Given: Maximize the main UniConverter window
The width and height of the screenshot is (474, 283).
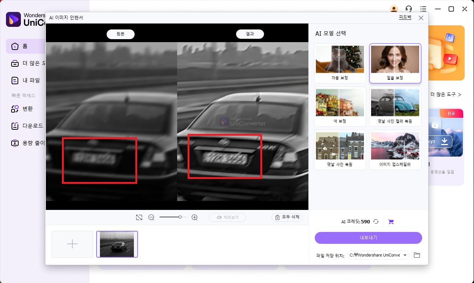Looking at the screenshot, I should point(451,9).
